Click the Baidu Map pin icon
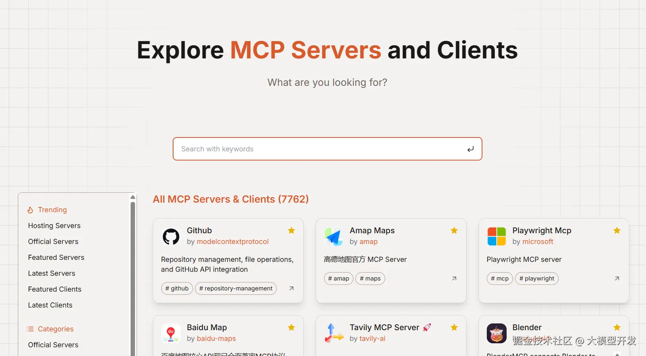Image resolution: width=646 pixels, height=356 pixels. (x=171, y=333)
